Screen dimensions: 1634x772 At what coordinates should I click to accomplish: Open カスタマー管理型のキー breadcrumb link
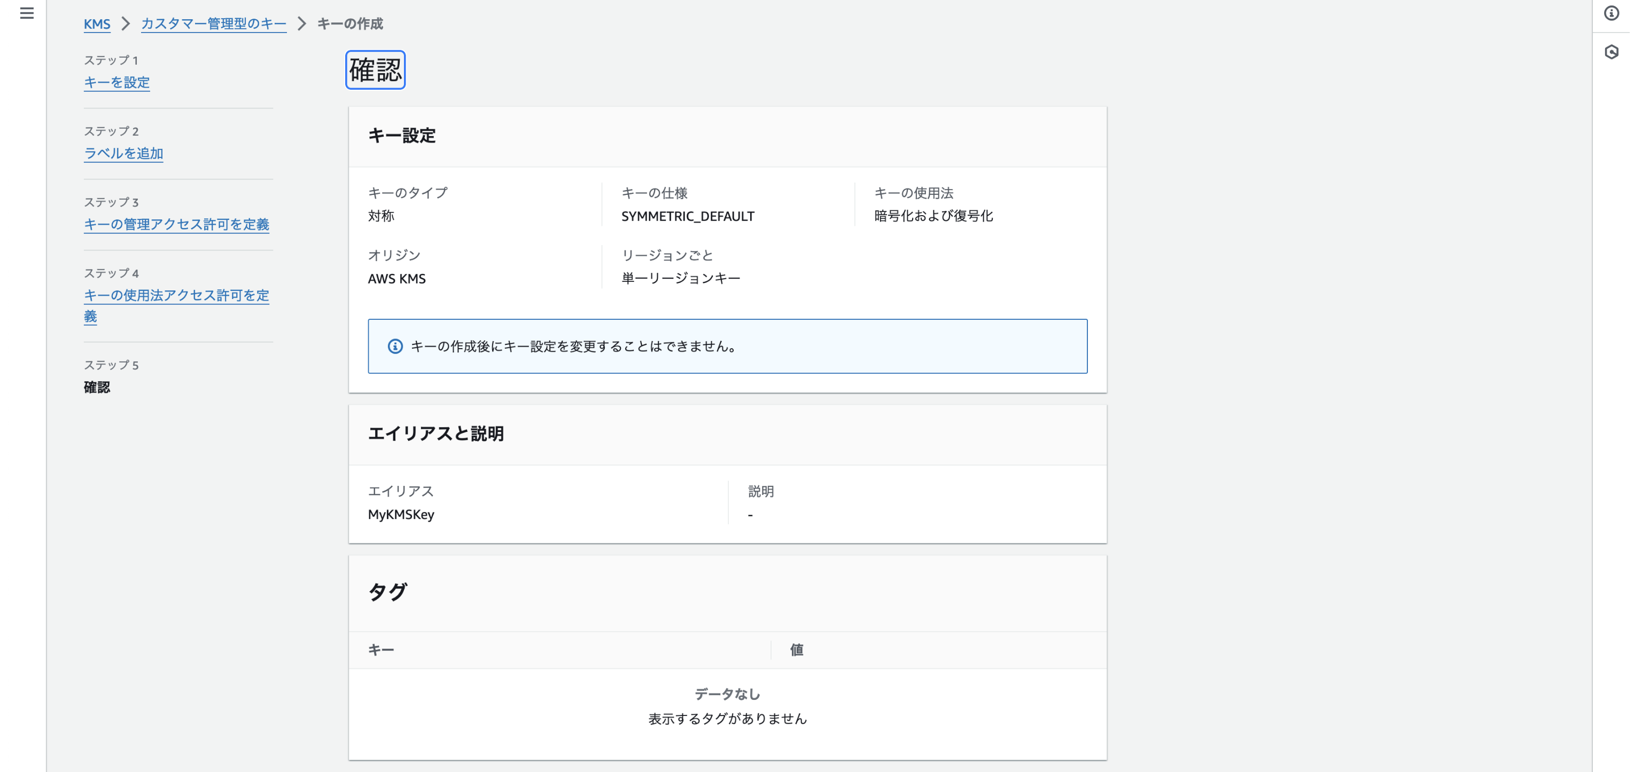(213, 24)
